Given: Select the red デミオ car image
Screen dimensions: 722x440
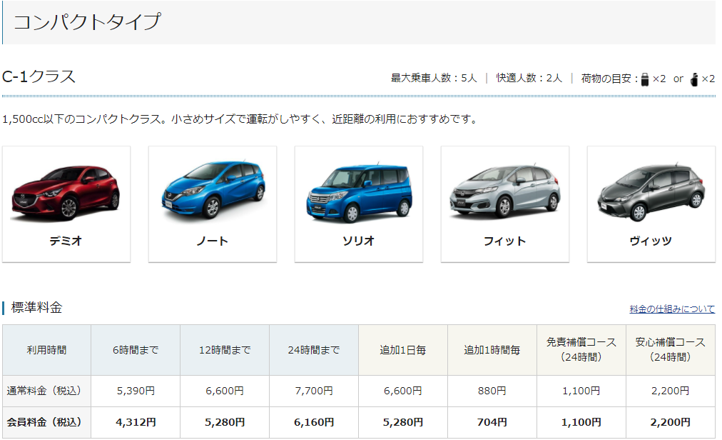Looking at the screenshot, I should [x=66, y=191].
